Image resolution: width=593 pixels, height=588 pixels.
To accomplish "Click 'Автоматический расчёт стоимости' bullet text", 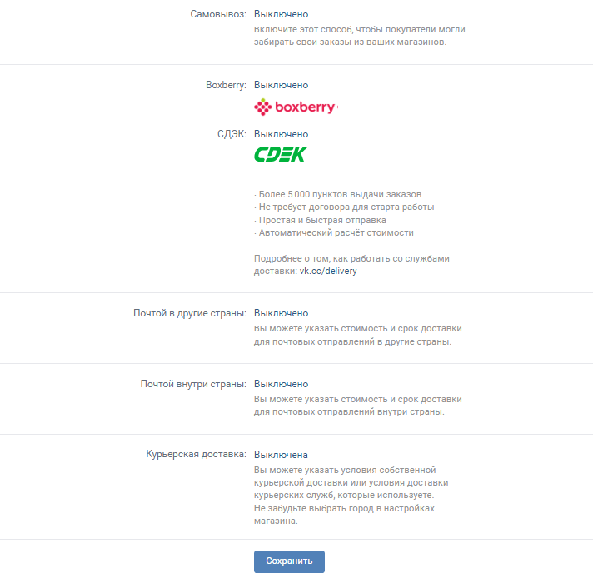I will click(x=333, y=233).
